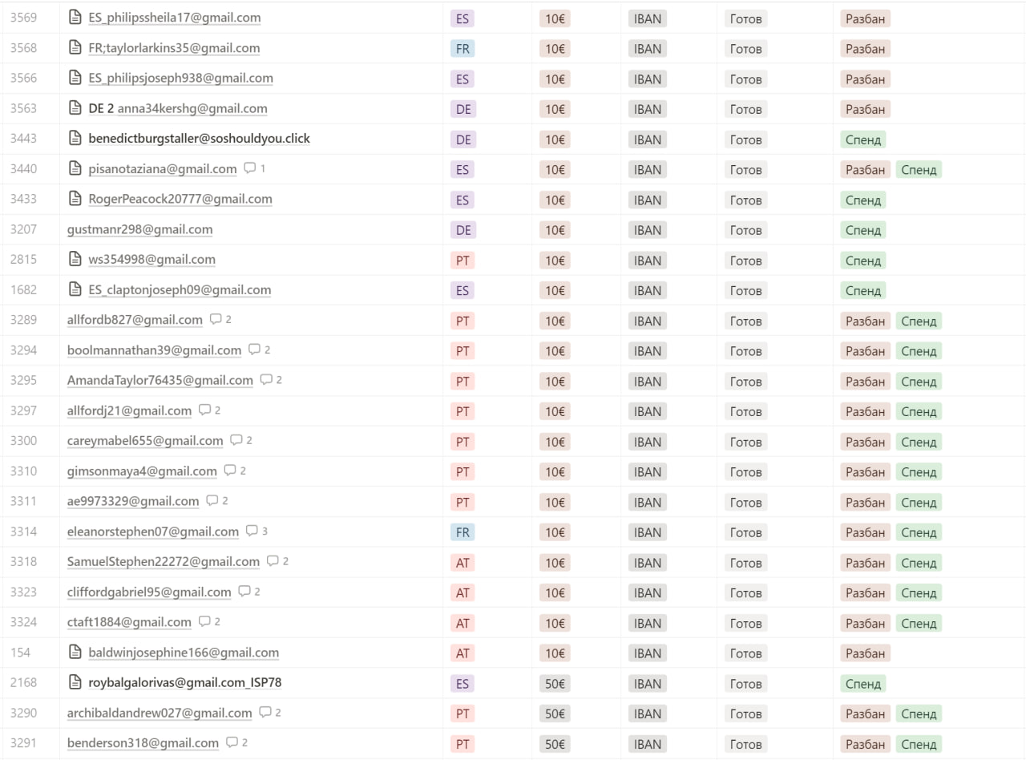Image resolution: width=1026 pixels, height=760 pixels.
Task: Click Разбан tag on anna34kershg row
Action: click(866, 109)
